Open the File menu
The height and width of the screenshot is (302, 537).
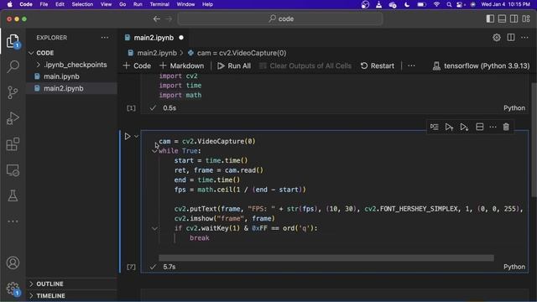(44, 4)
